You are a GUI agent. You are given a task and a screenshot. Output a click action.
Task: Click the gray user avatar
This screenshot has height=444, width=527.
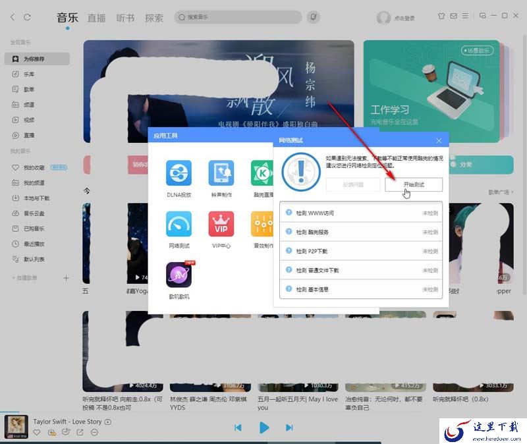click(x=383, y=18)
